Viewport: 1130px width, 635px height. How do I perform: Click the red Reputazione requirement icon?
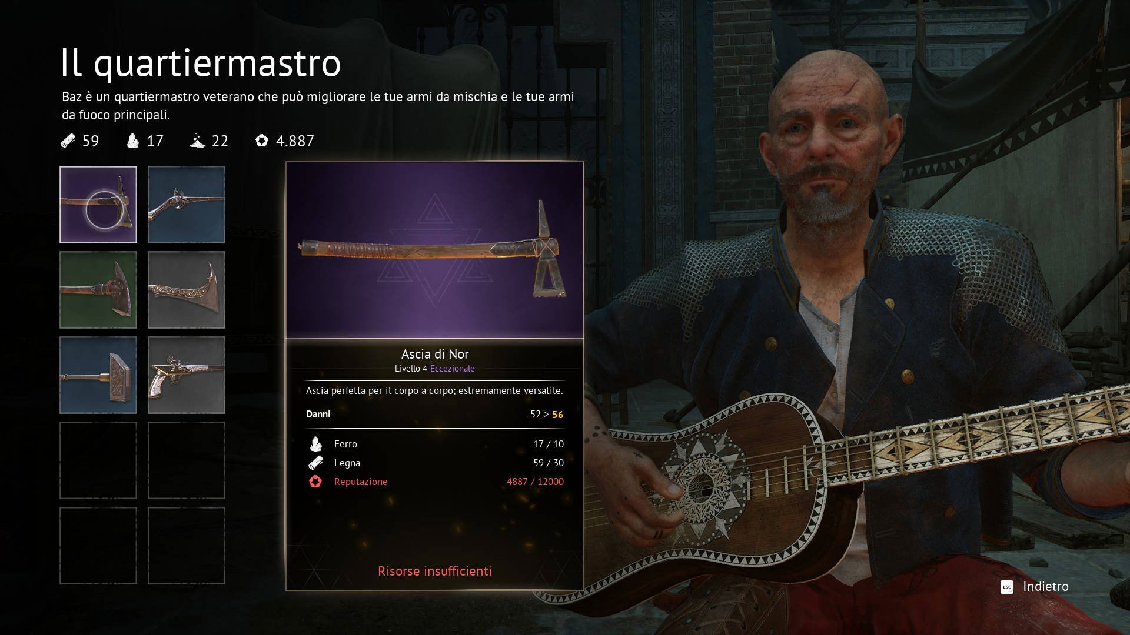coord(315,482)
